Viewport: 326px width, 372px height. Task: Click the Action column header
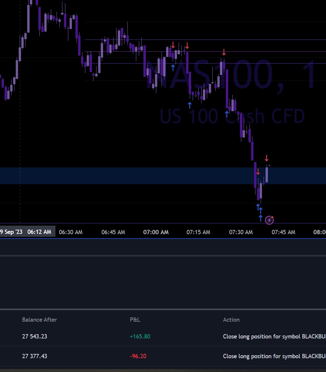click(x=231, y=320)
